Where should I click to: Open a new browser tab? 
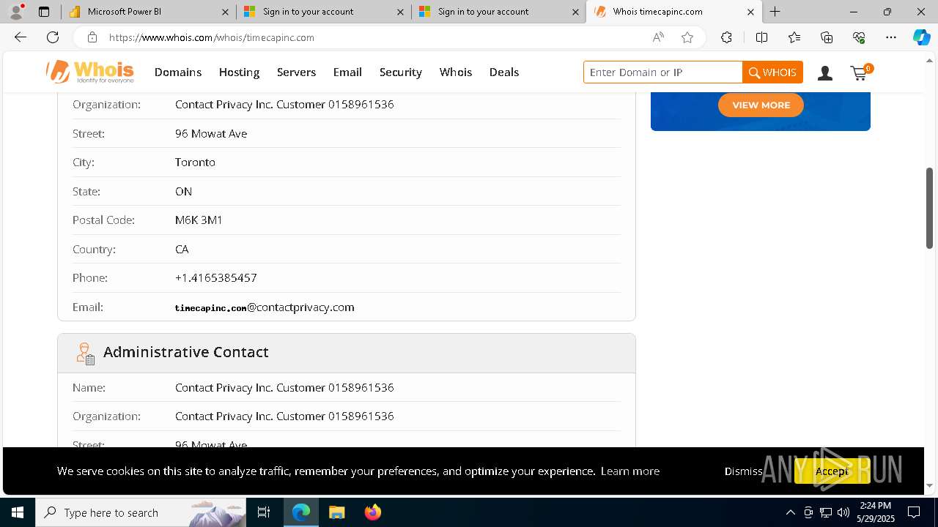(775, 12)
